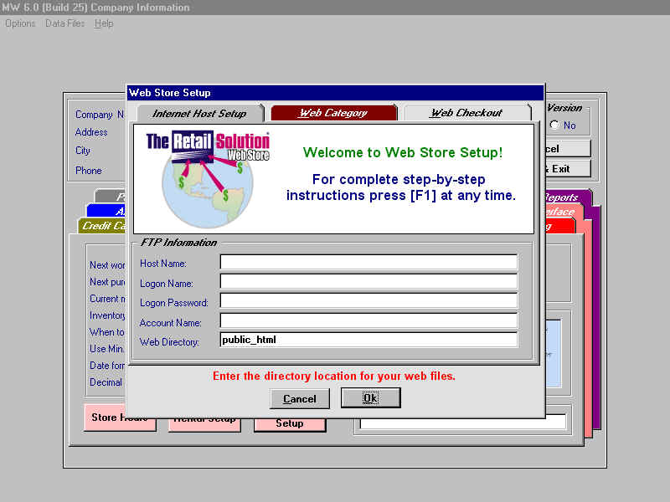Click the Logon Password input field
The width and height of the screenshot is (670, 502).
[x=368, y=300]
